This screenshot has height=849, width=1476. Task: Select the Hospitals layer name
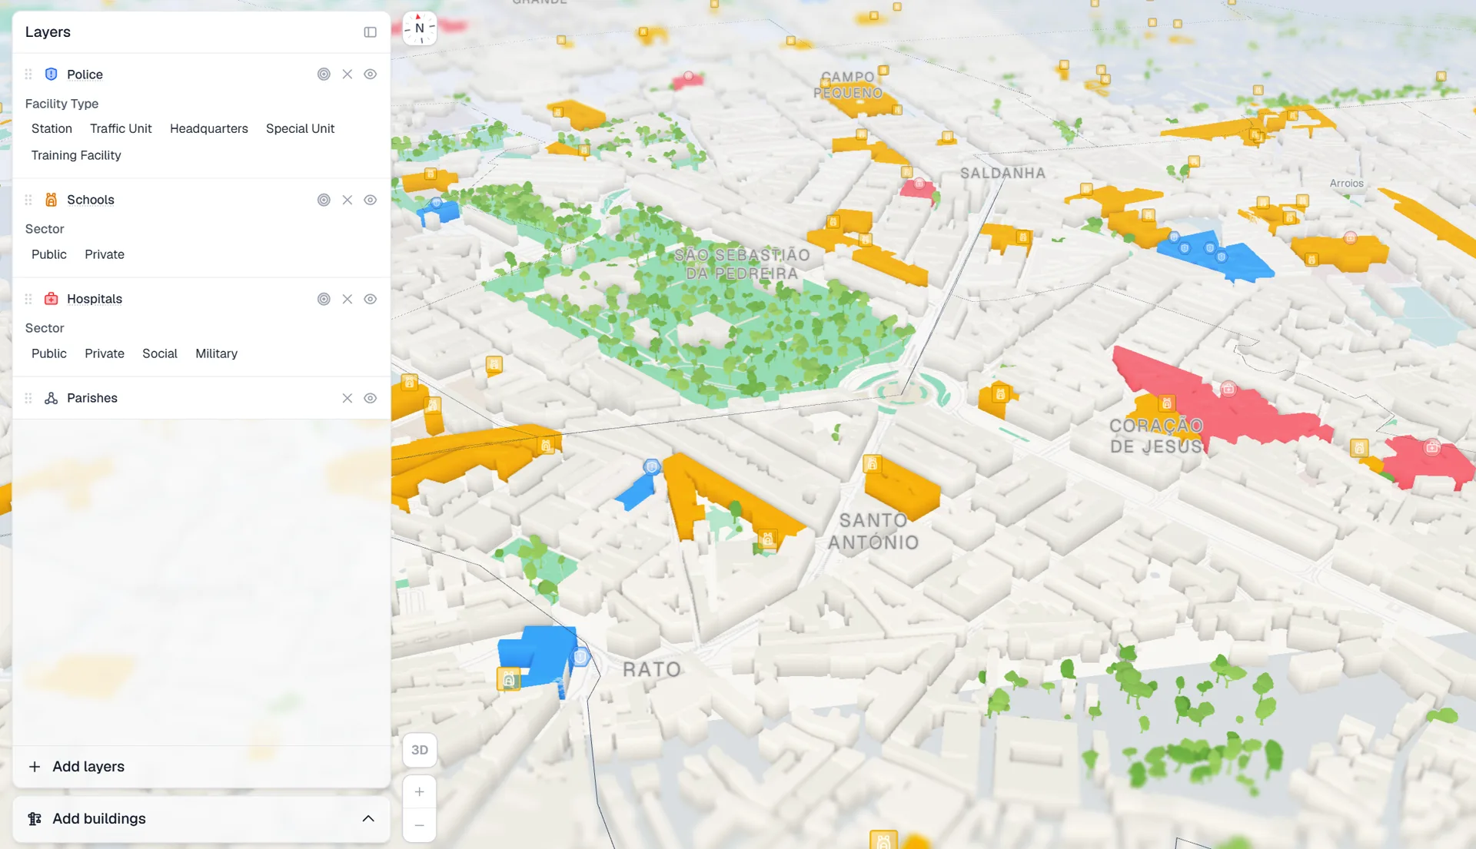point(95,299)
